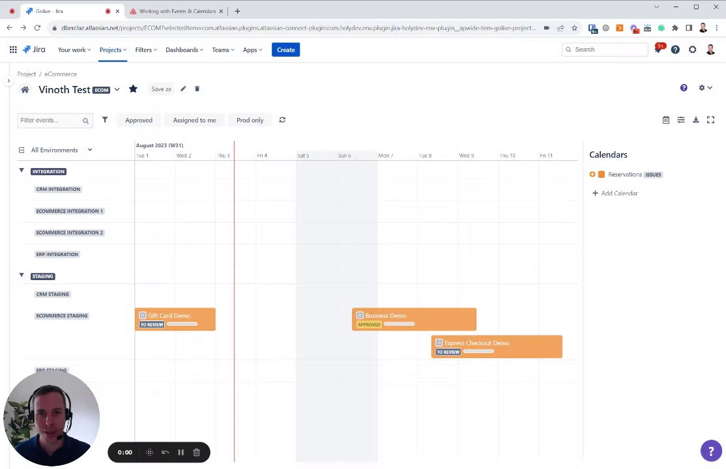The width and height of the screenshot is (726, 469).
Task: Delete the view with trash icon
Action: click(197, 89)
